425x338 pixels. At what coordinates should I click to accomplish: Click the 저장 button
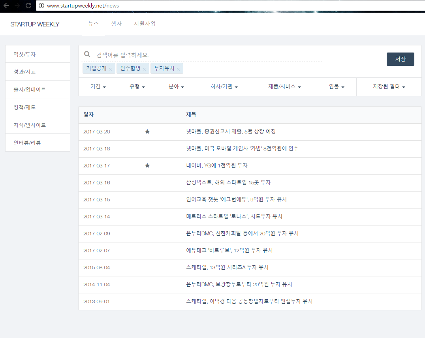[x=401, y=59]
